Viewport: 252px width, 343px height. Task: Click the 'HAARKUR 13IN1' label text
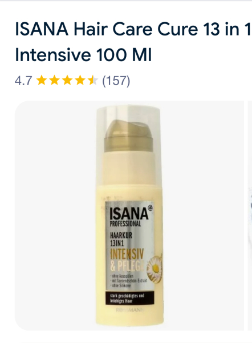(121, 239)
